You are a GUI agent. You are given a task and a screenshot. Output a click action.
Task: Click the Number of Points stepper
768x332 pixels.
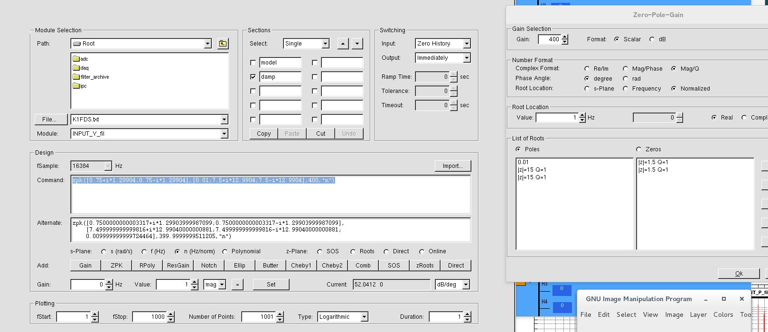tap(280, 317)
